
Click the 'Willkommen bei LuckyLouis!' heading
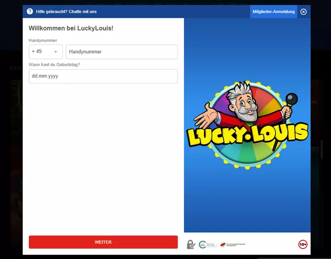(x=71, y=28)
